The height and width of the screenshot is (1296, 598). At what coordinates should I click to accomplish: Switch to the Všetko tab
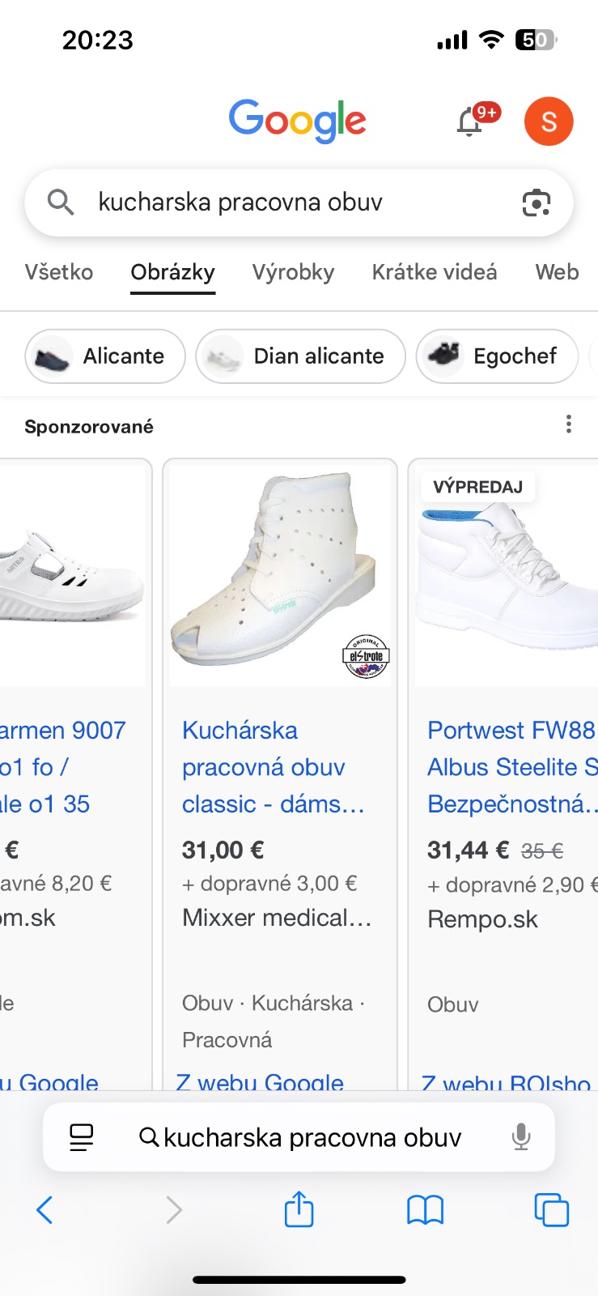(x=59, y=272)
